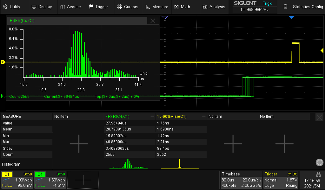Viewport: 325px width, 190px height.
Task: Click the Trig'd status indicator
Action: 267,3
